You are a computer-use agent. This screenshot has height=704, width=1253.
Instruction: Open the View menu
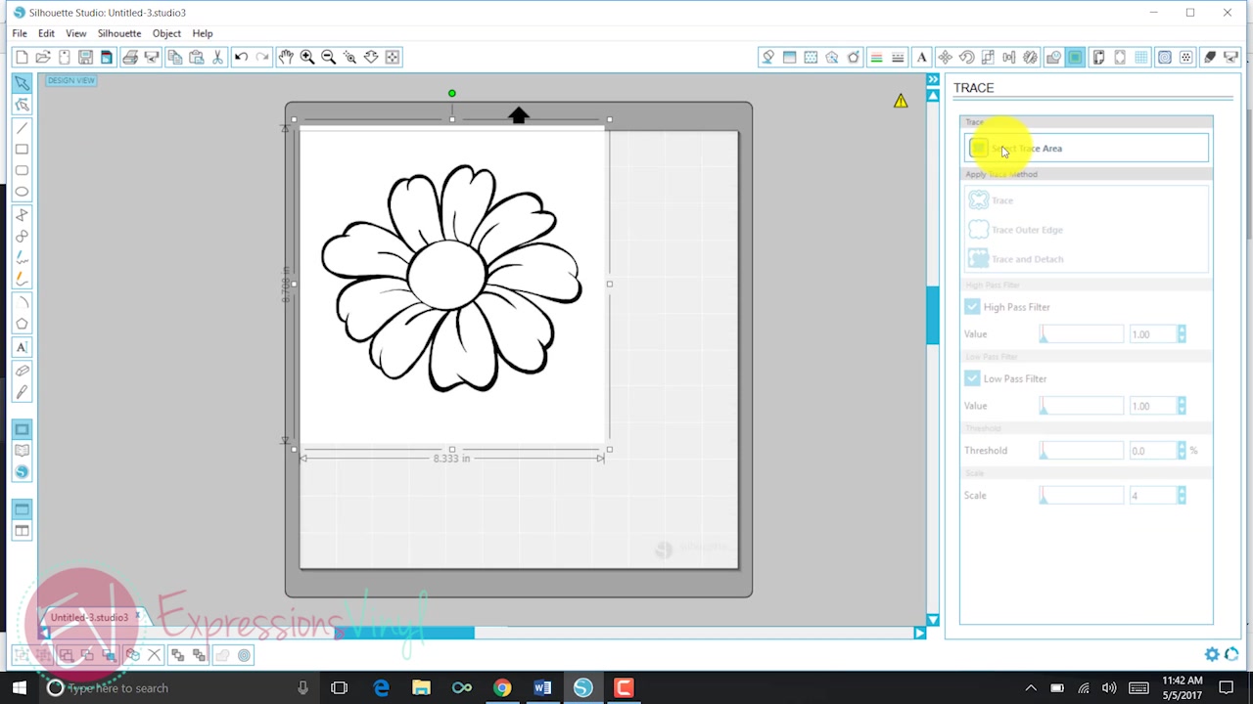(75, 33)
